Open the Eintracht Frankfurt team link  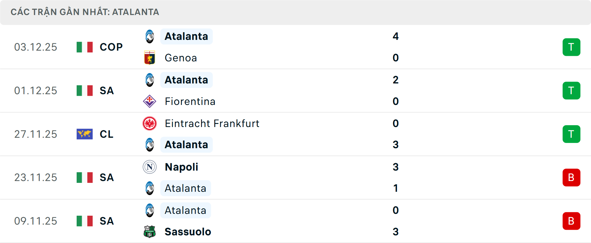[x=212, y=123]
